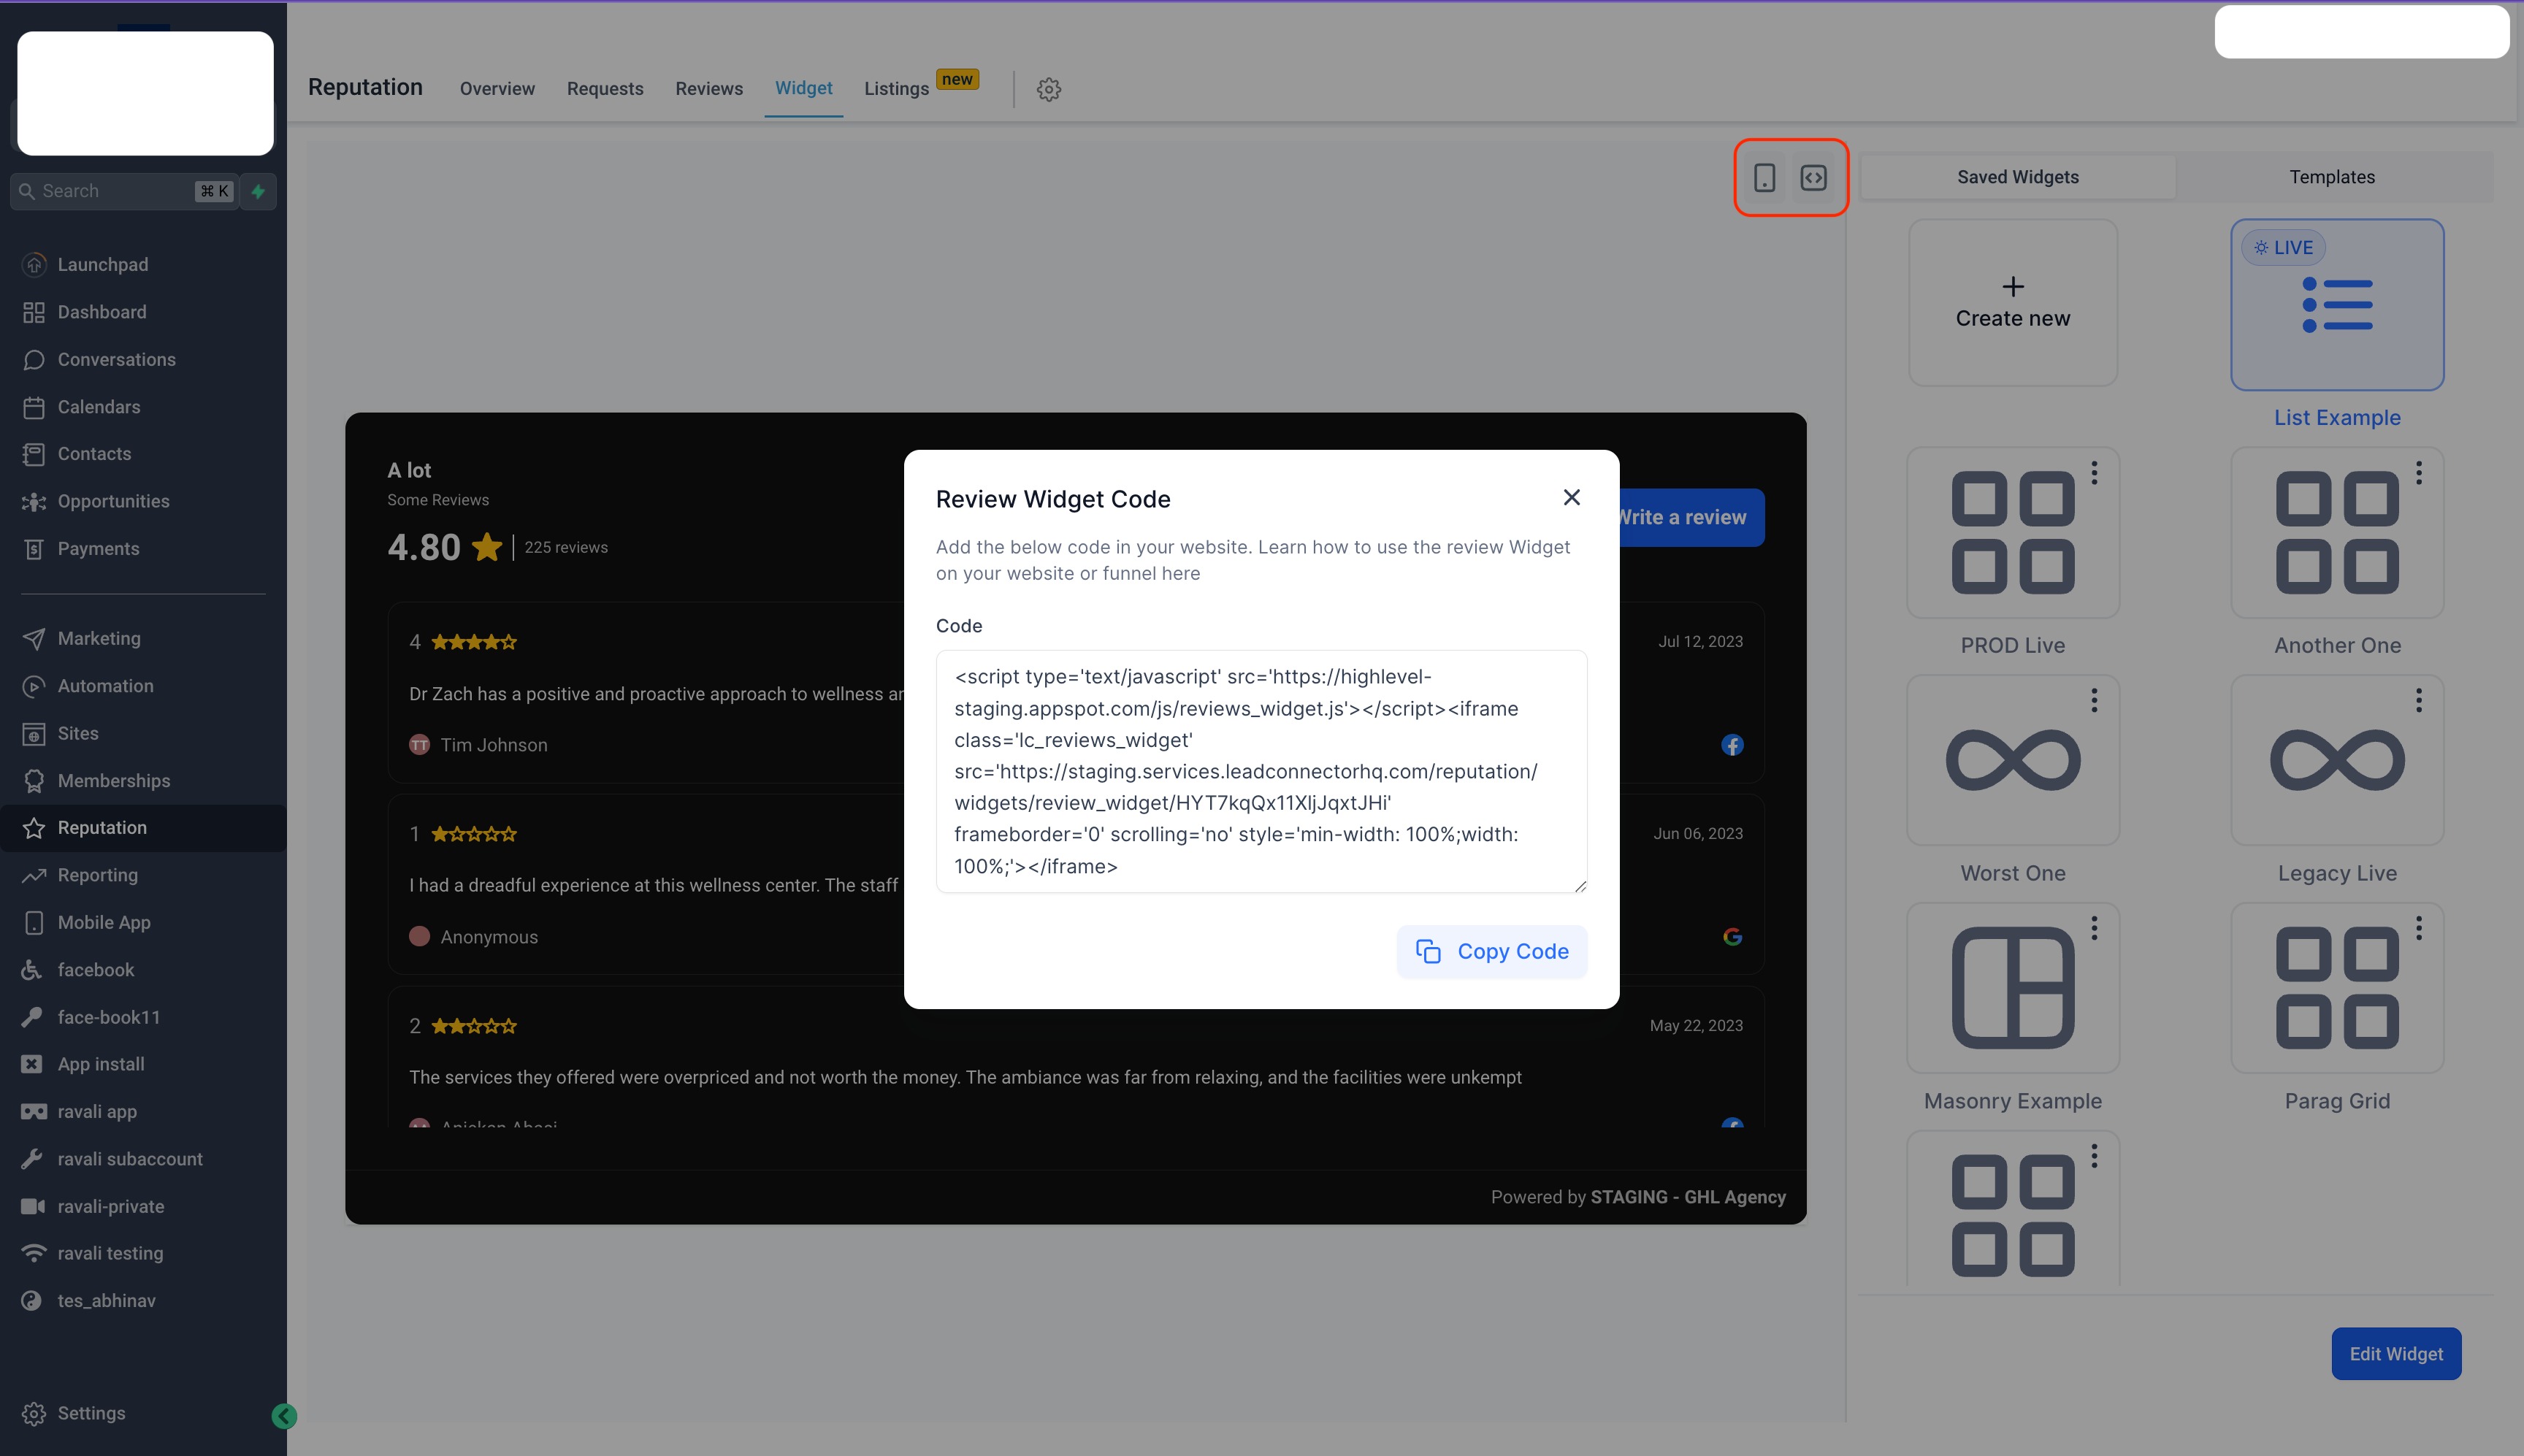Open Opportunities in the sidebar

click(113, 501)
